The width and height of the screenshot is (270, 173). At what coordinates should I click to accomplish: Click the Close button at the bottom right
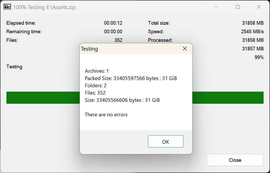click(x=235, y=160)
